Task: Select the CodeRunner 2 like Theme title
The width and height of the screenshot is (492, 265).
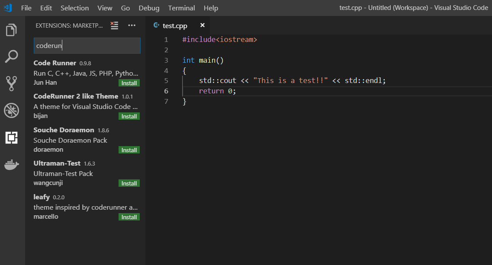Action: coord(76,96)
